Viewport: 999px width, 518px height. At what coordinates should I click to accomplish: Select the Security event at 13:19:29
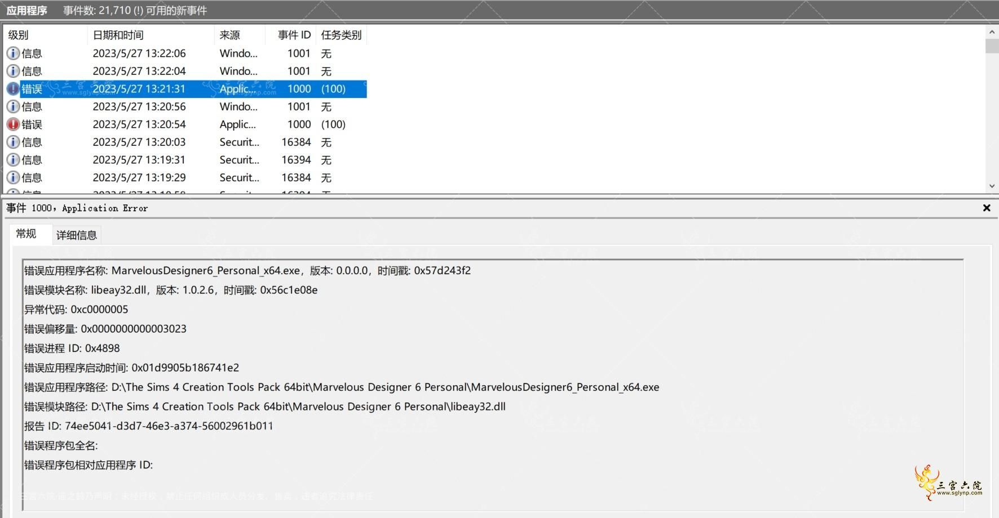tap(186, 178)
